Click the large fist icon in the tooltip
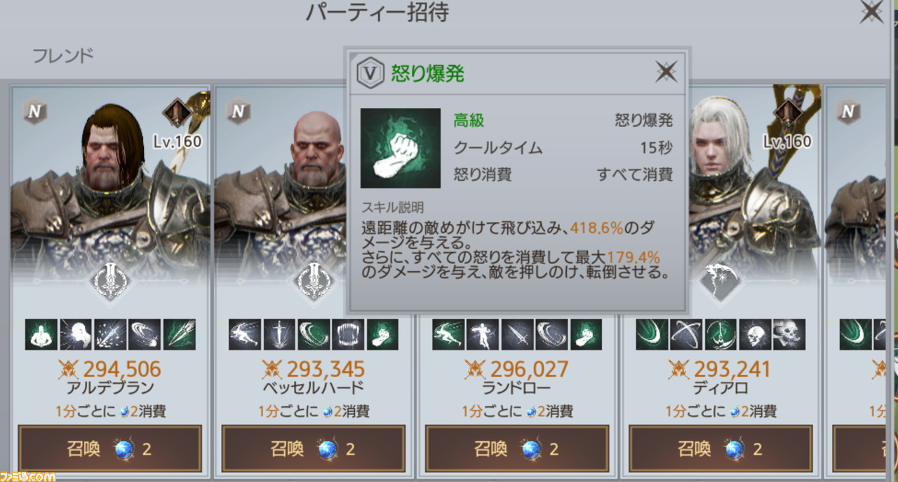Image resolution: width=898 pixels, height=482 pixels. [401, 148]
